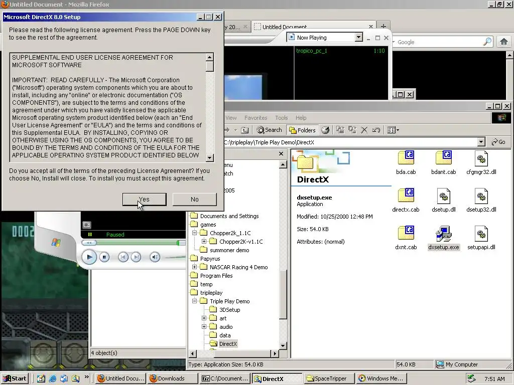Screen dimensions: 514x385
Task: Select the cfgmgr32.dll file icon
Action: coord(481,163)
